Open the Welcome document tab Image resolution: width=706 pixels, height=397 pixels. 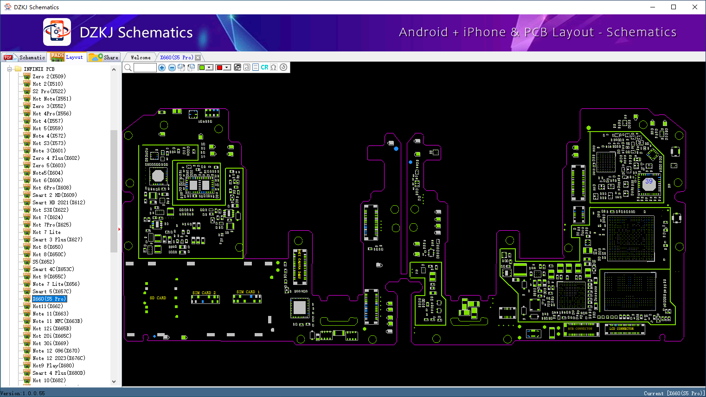pos(141,57)
